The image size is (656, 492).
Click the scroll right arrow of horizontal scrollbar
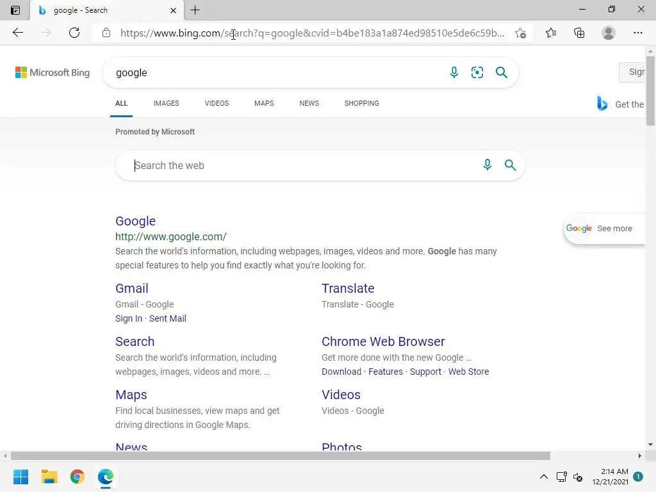640,455
